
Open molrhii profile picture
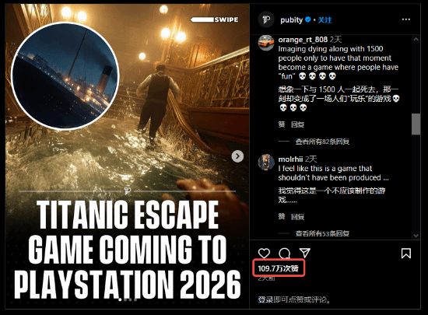pos(266,162)
